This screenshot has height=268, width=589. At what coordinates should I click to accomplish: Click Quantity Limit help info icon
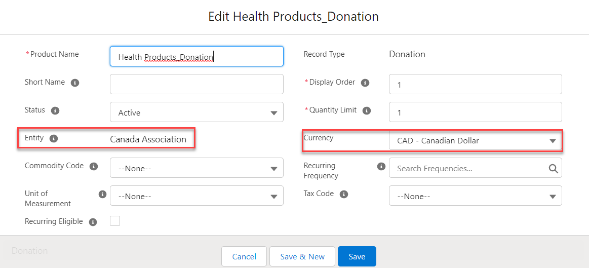coord(367,110)
